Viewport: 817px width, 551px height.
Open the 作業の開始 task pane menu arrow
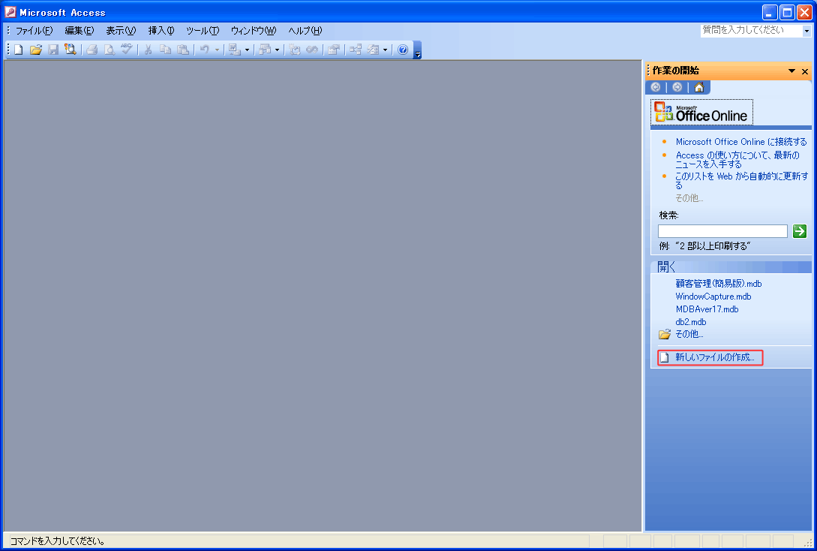tap(791, 71)
